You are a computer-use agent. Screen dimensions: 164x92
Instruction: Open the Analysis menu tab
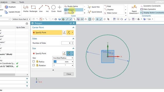4,2
